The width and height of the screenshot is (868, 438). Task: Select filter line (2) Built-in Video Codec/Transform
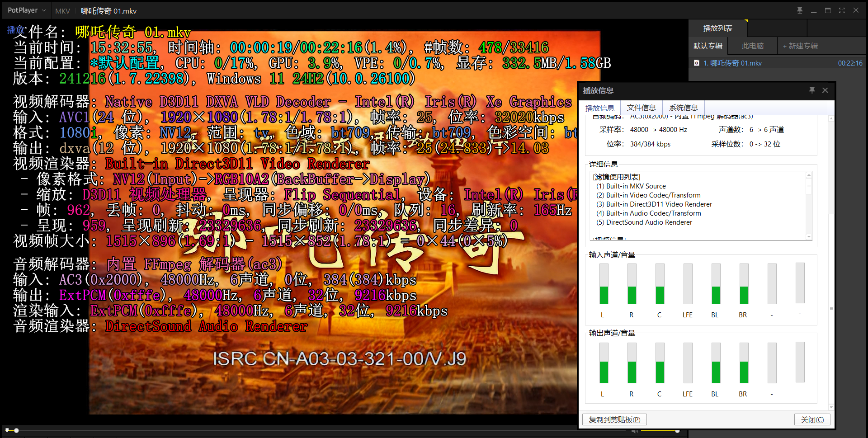click(x=648, y=195)
